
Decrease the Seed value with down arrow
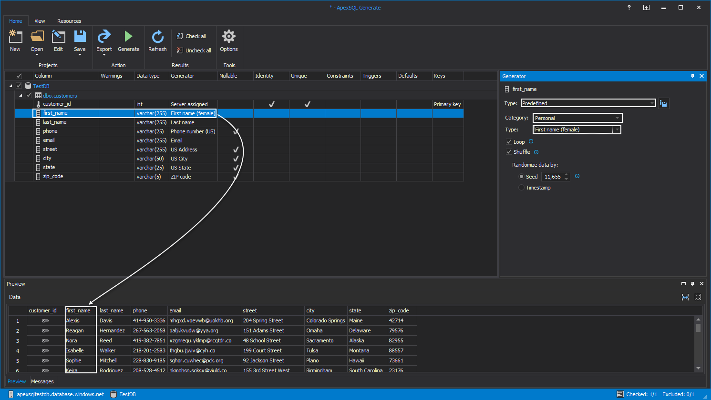(x=567, y=179)
